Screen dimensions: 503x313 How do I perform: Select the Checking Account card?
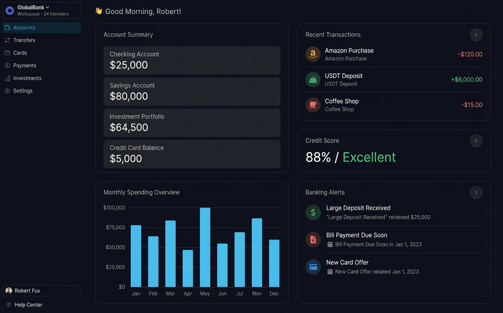tap(192, 61)
